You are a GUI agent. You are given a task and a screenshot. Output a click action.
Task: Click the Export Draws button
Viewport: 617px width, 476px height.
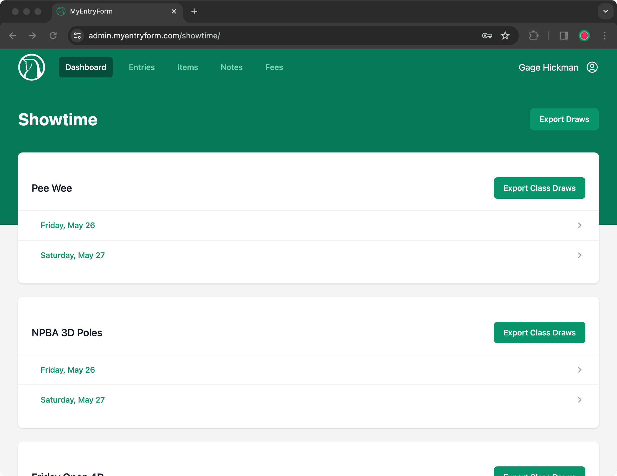pyautogui.click(x=564, y=119)
